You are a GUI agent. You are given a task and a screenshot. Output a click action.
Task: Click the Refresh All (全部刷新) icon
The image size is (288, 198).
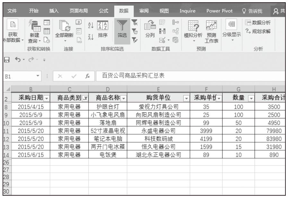[64, 30]
